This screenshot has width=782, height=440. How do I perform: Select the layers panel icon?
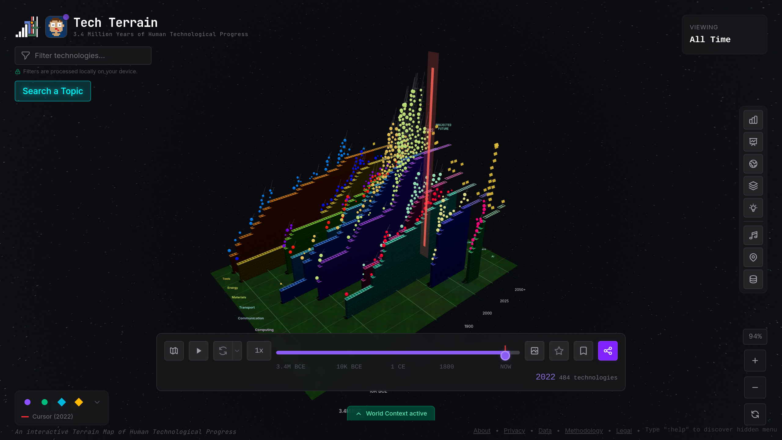753,186
